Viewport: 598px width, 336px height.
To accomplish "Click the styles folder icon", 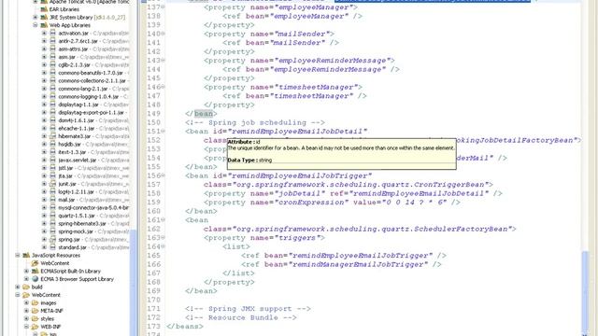I will pyautogui.click(x=36, y=319).
